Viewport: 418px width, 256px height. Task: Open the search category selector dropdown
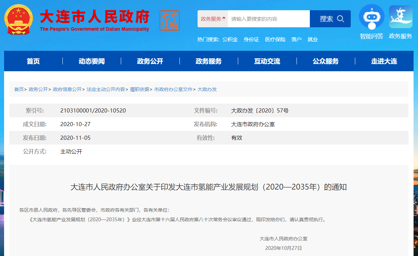pyautogui.click(x=212, y=19)
